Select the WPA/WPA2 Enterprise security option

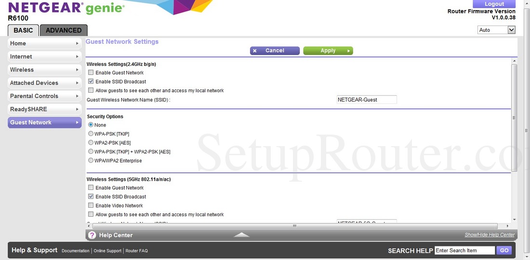click(91, 161)
